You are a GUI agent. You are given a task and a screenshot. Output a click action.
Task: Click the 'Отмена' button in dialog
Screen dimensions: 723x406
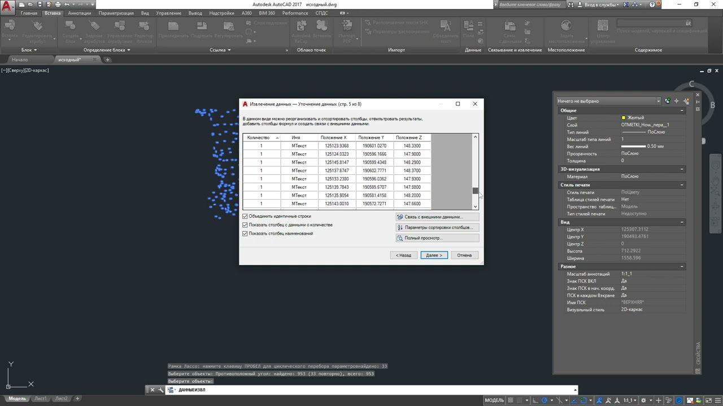(x=464, y=255)
